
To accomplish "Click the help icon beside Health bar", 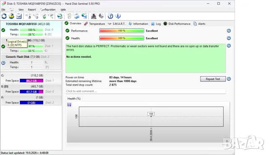I will point(229,38).
